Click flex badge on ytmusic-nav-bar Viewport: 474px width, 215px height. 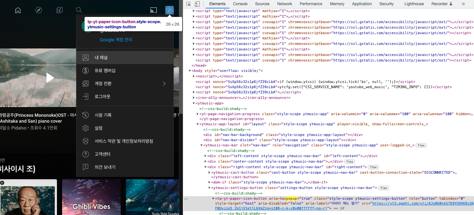point(421,145)
